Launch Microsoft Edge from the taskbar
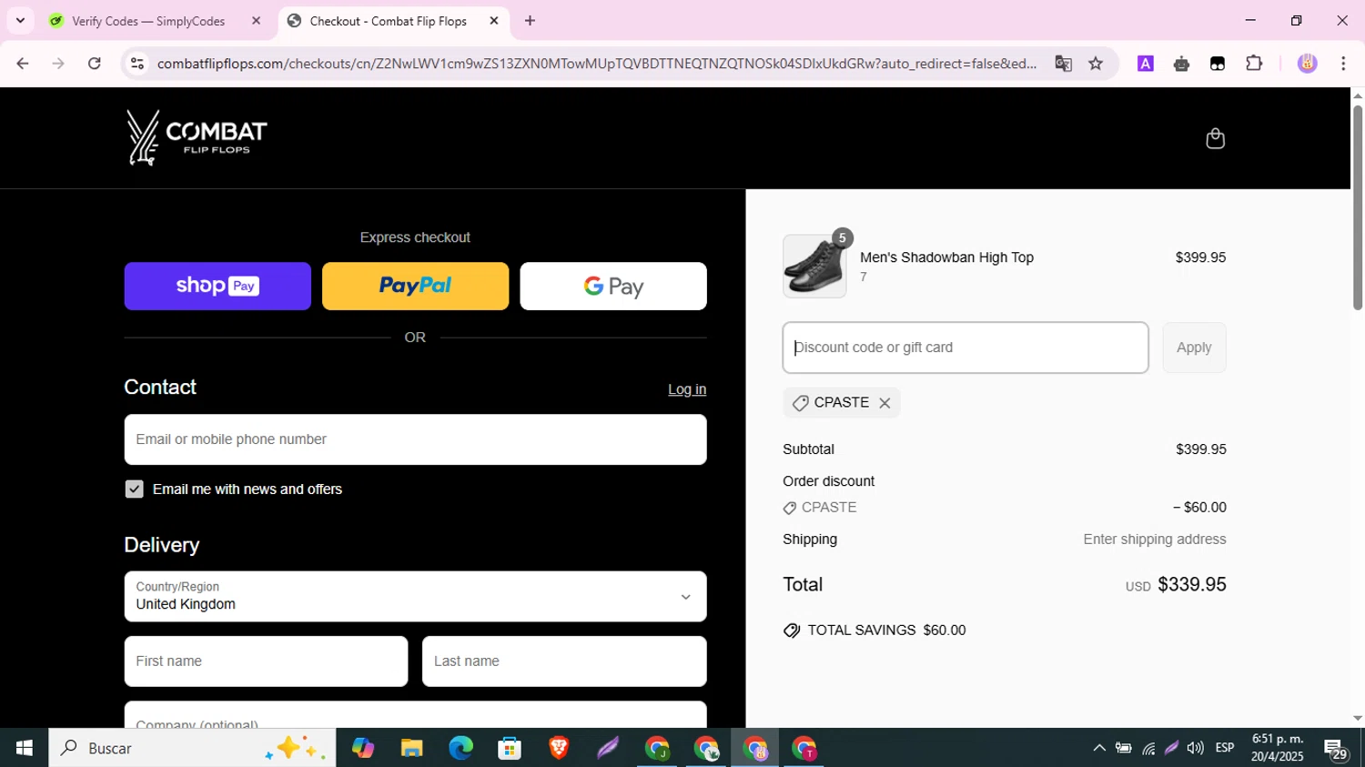Screen dimensions: 1365x767 click(x=460, y=748)
